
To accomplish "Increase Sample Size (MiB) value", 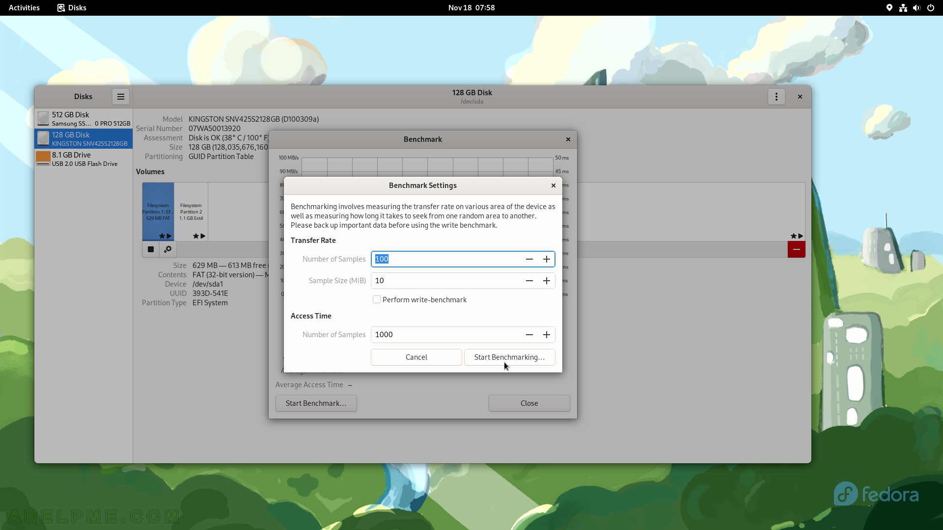I will (546, 281).
